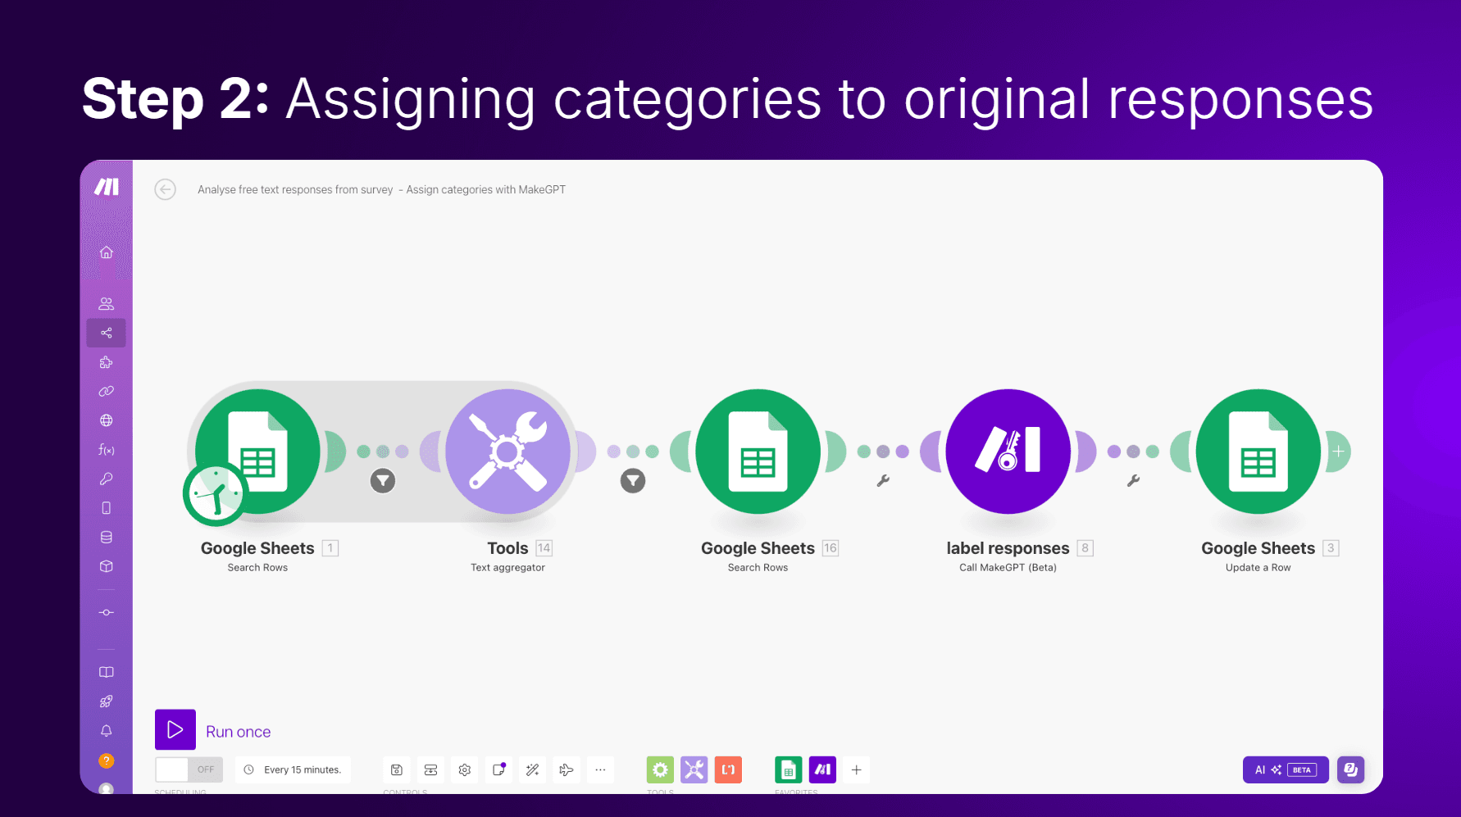This screenshot has height=817, width=1461.
Task: Add a favorite with the plus button
Action: pyautogui.click(x=856, y=769)
